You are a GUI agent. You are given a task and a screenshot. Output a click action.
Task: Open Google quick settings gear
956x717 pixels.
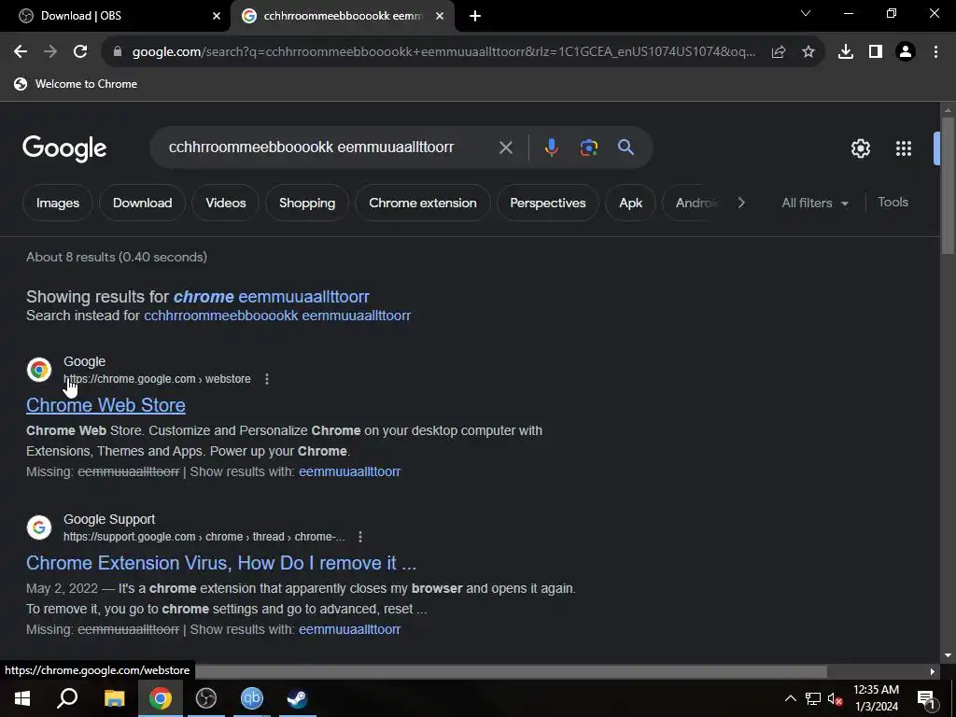860,148
